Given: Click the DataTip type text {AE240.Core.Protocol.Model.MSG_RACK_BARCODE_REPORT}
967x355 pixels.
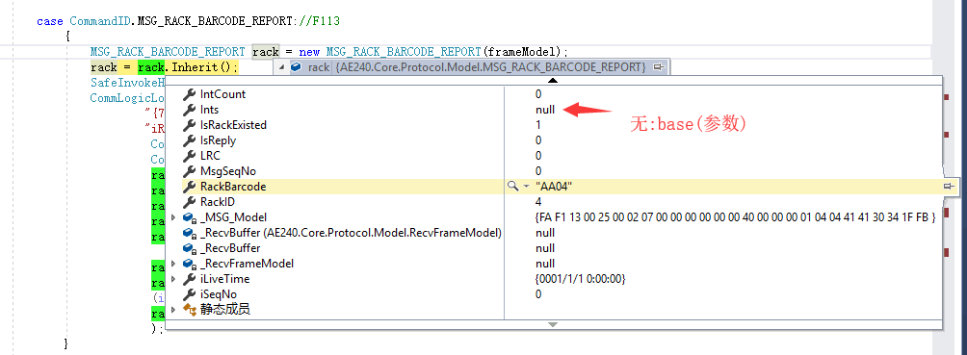Looking at the screenshot, I should [491, 67].
